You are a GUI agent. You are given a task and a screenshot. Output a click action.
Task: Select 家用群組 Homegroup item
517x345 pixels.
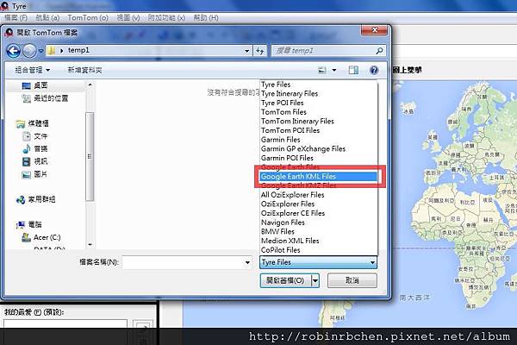(35, 199)
